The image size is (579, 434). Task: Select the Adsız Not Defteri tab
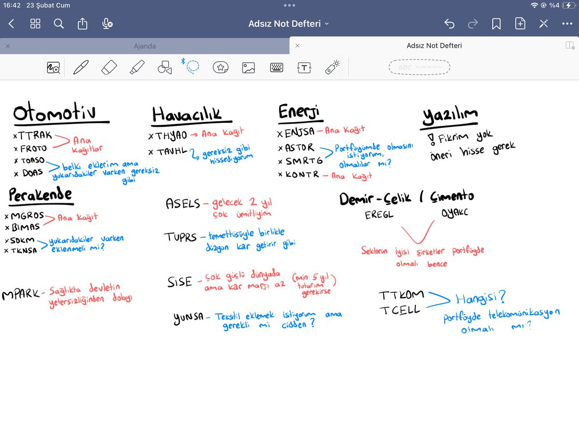(x=434, y=46)
